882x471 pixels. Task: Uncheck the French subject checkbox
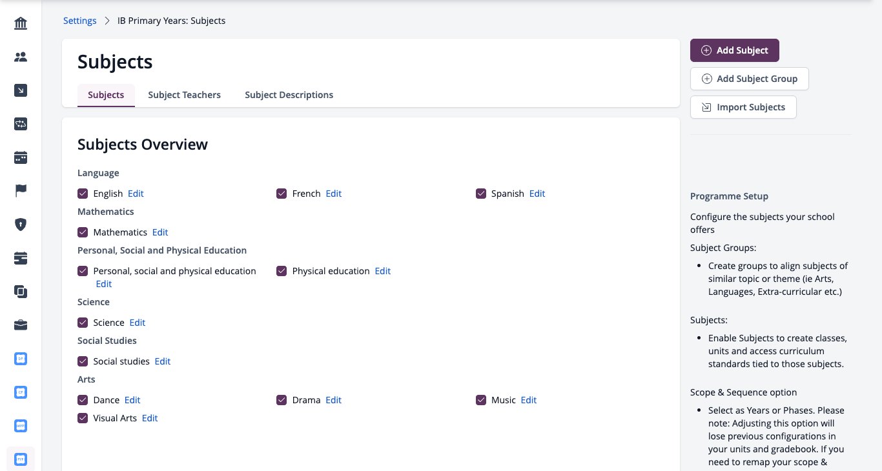282,194
